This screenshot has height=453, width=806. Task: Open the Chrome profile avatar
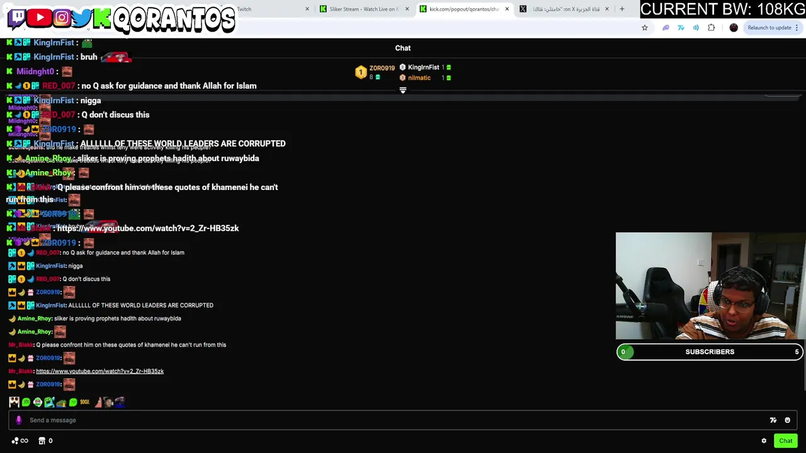coord(734,28)
